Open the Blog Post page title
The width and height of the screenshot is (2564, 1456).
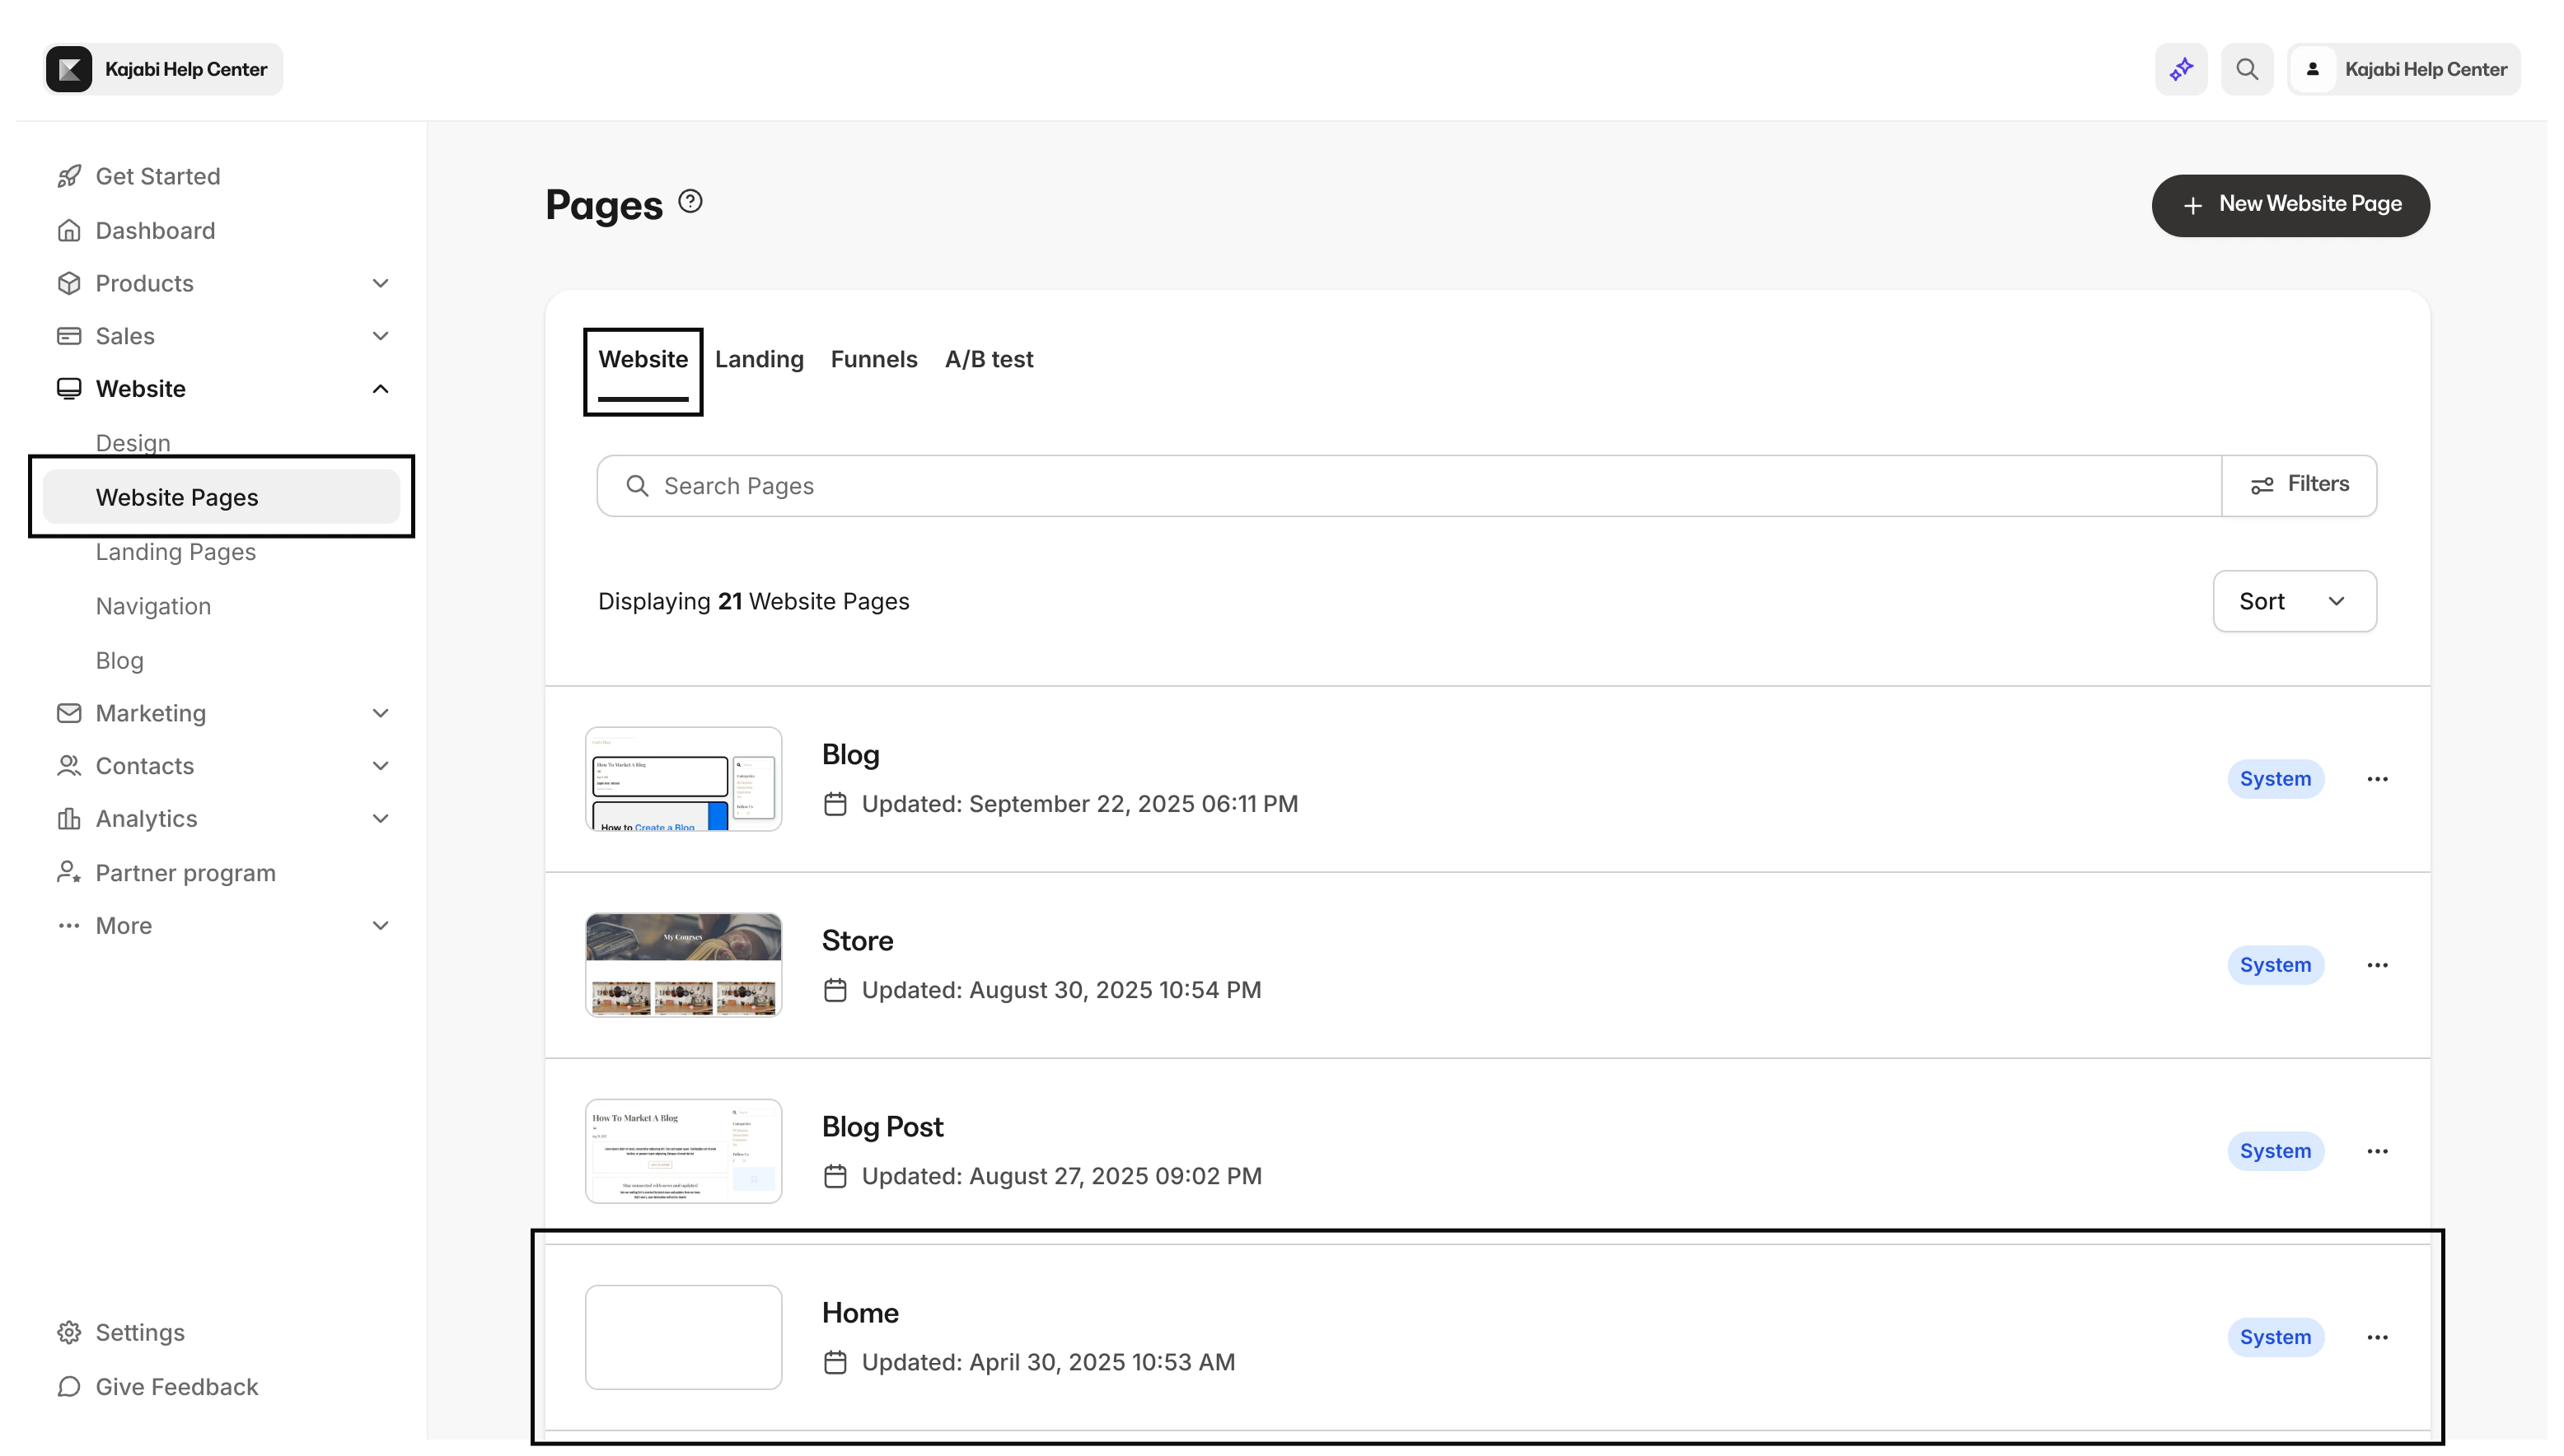882,1127
